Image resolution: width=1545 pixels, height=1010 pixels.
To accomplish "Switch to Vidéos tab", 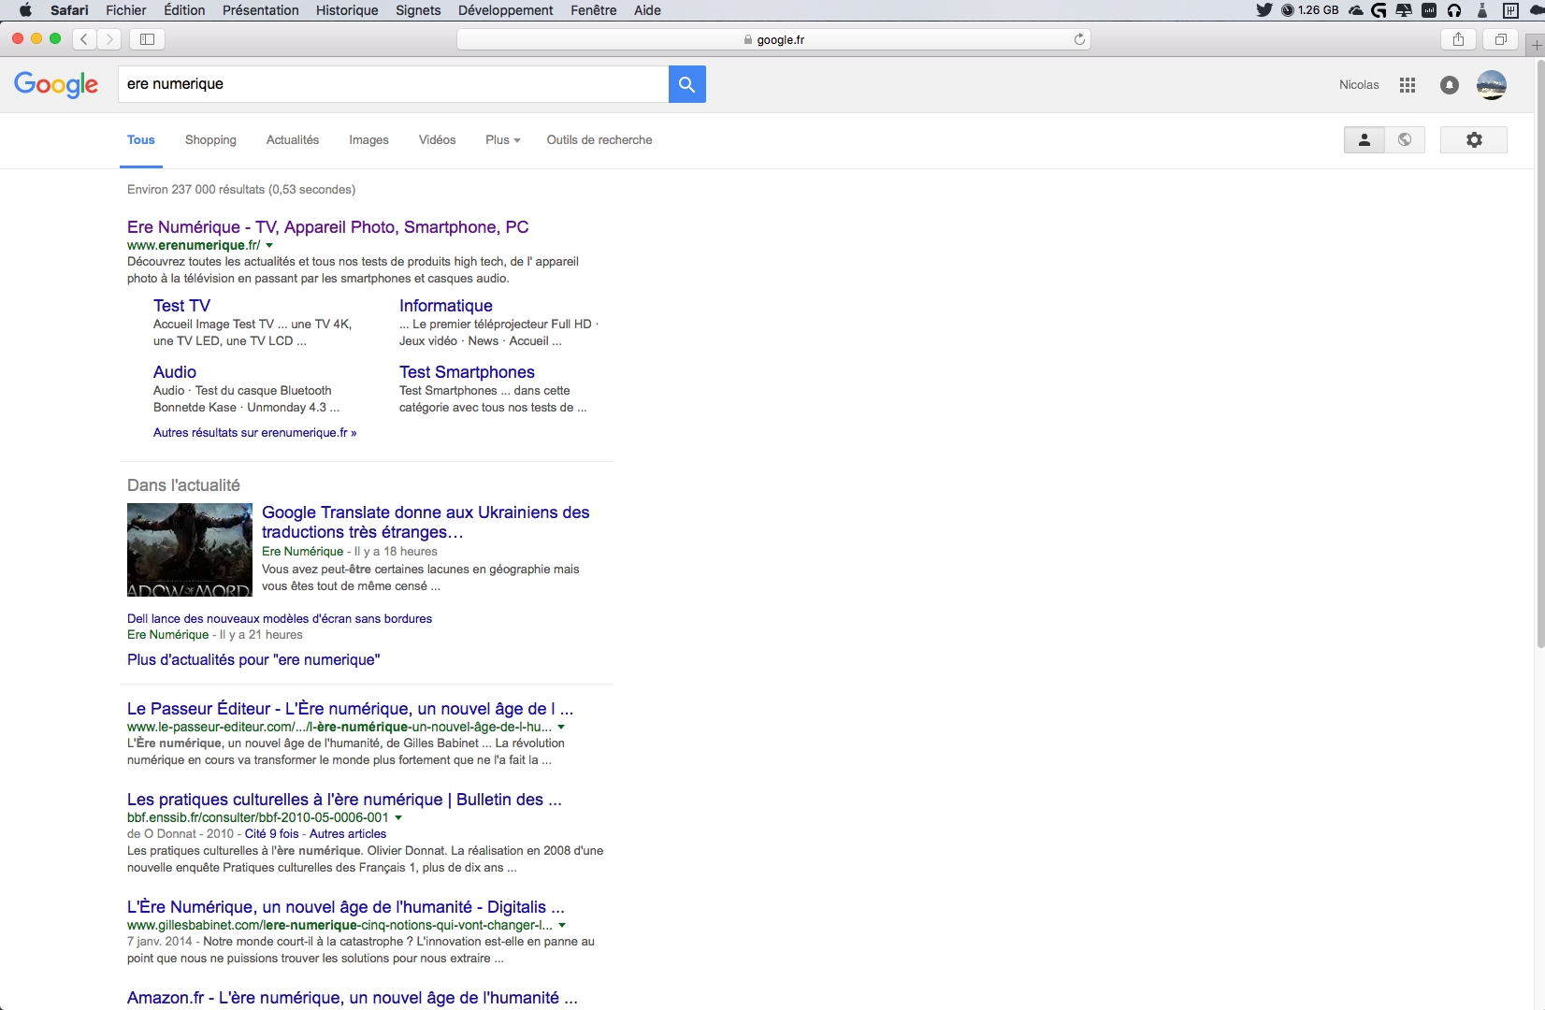I will pos(438,140).
